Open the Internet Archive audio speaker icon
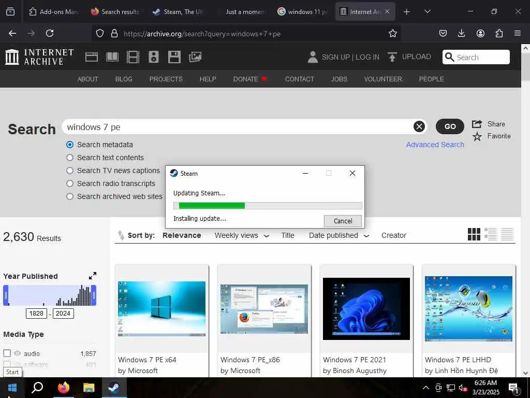 click(x=153, y=57)
